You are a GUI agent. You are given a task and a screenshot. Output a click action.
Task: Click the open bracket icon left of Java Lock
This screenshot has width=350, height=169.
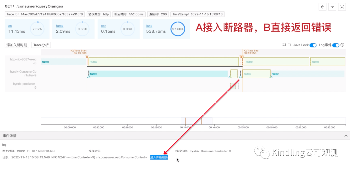(289, 45)
